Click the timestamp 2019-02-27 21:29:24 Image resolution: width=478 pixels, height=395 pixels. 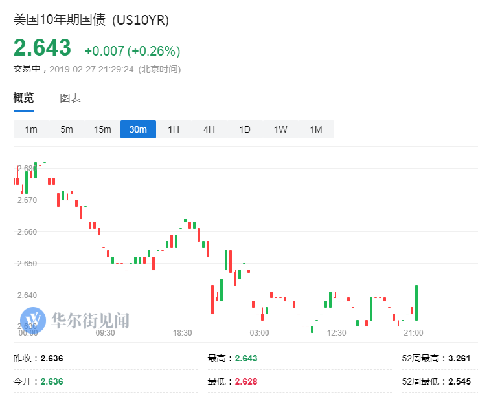click(91, 69)
